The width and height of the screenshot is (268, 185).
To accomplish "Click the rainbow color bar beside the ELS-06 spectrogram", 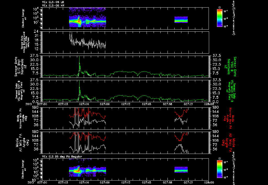I will 220,18.
